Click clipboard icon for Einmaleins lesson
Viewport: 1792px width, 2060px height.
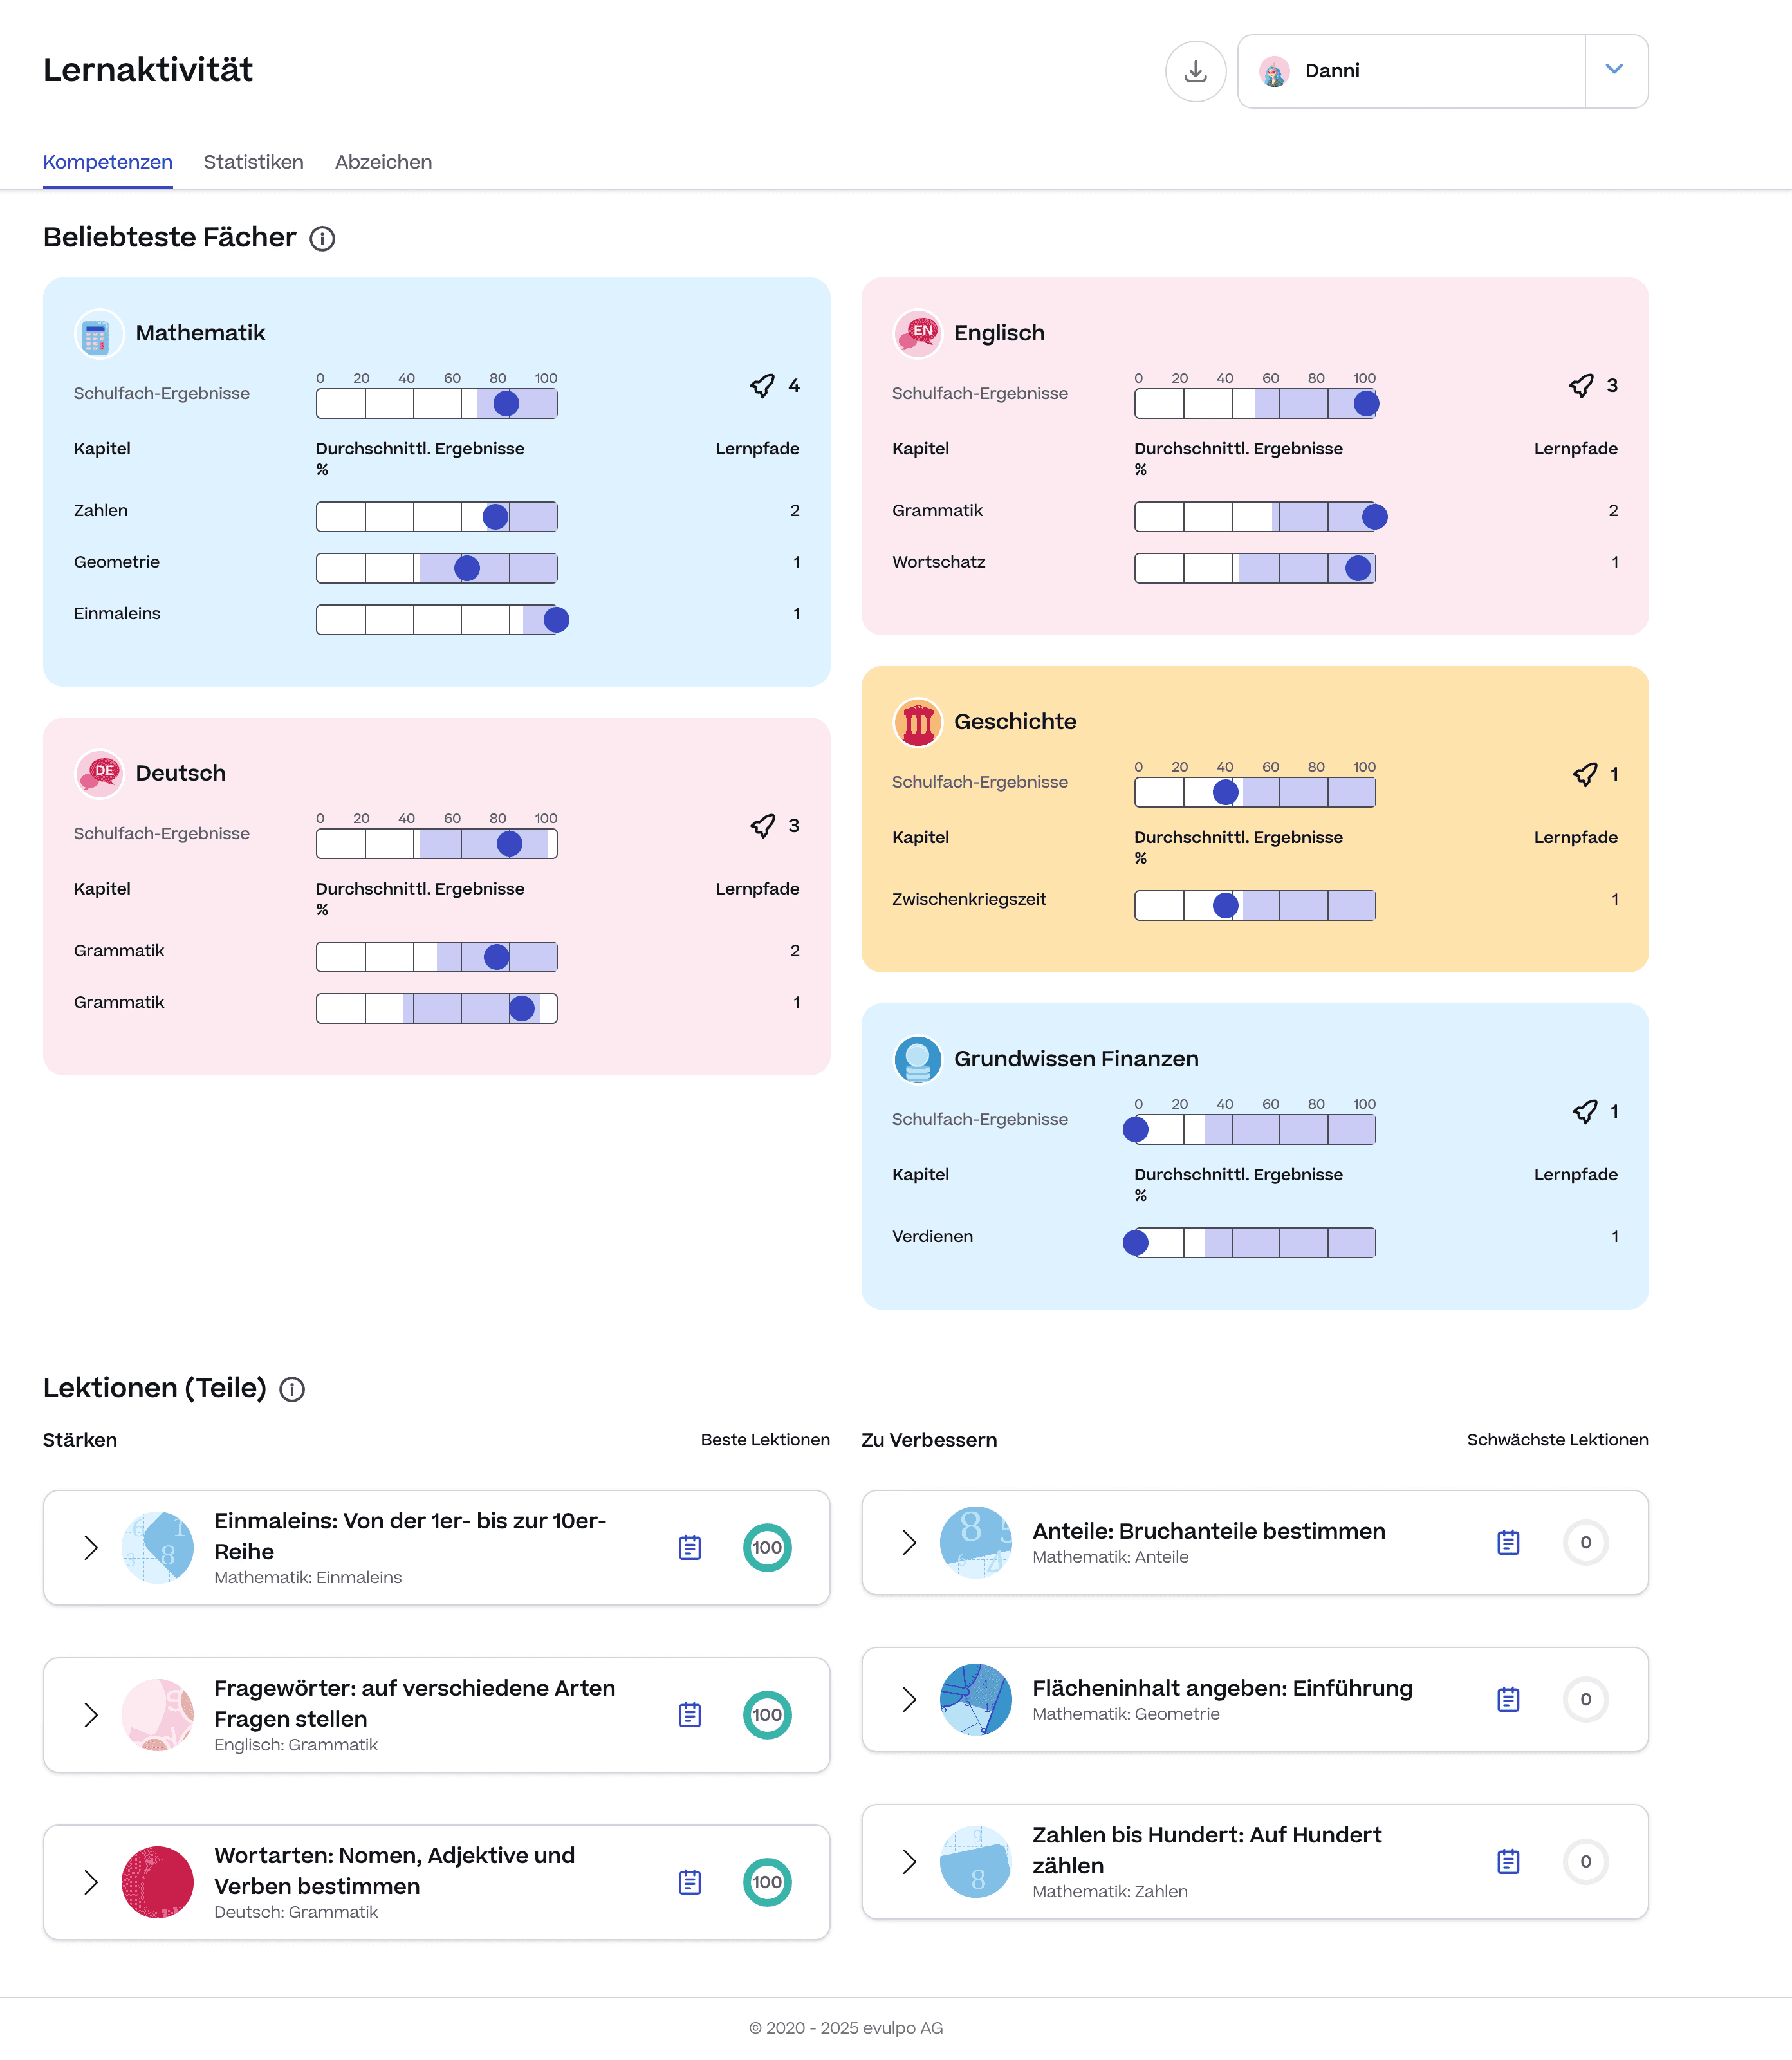pyautogui.click(x=690, y=1548)
